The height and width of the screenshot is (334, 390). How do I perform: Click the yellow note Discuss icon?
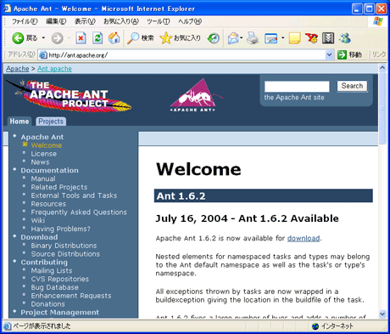pos(294,38)
